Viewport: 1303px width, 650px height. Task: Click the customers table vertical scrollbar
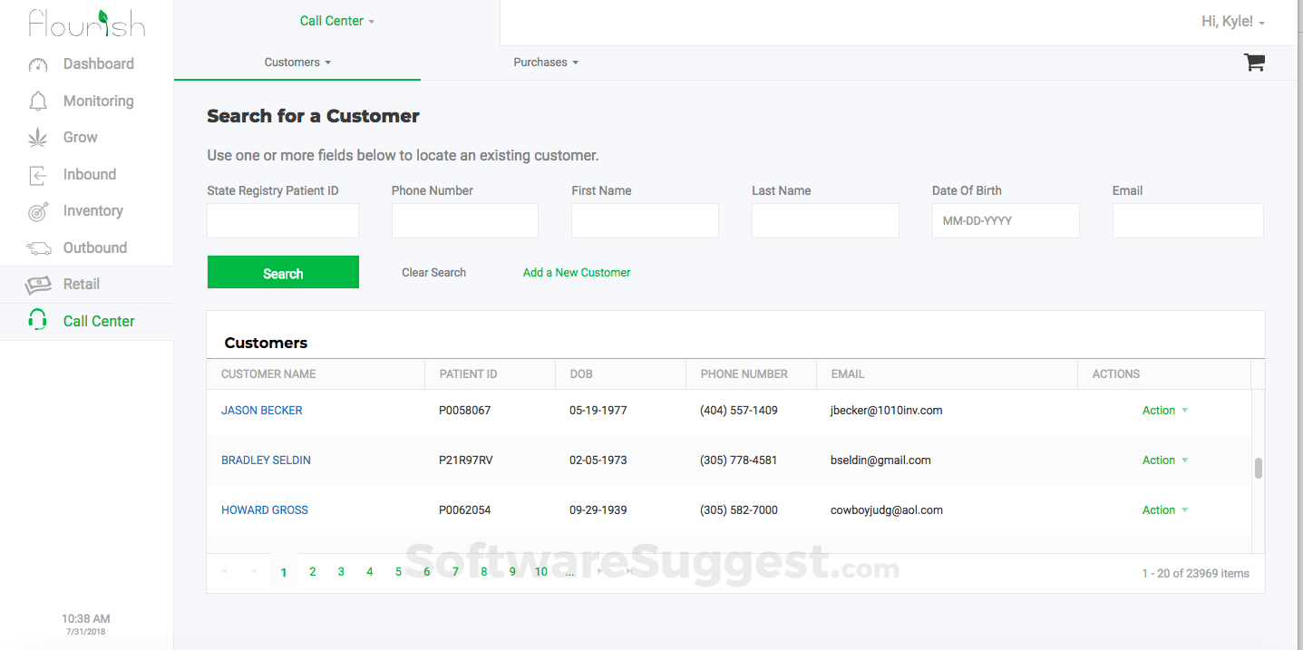coord(1258,469)
